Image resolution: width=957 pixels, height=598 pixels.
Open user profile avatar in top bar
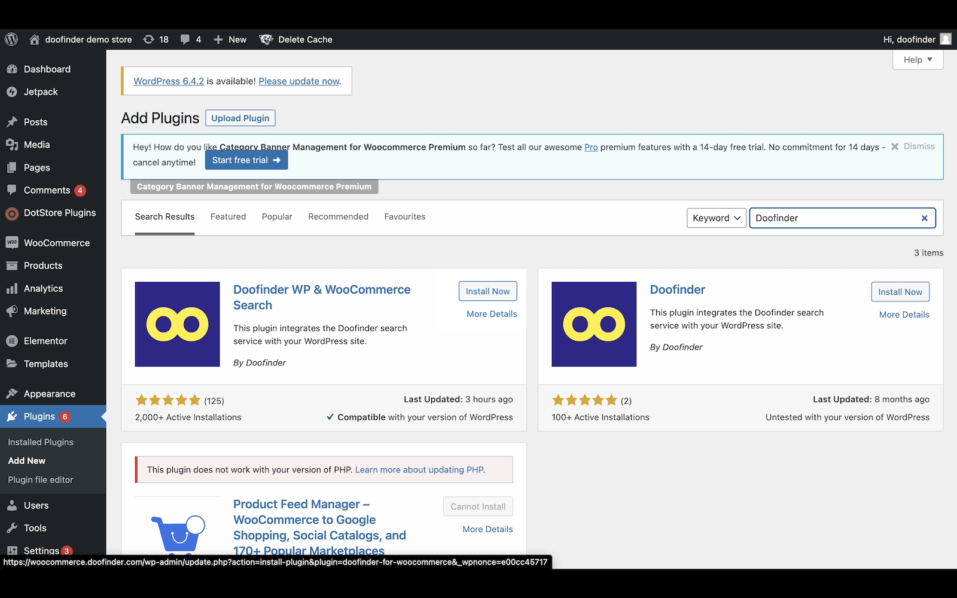click(x=946, y=39)
